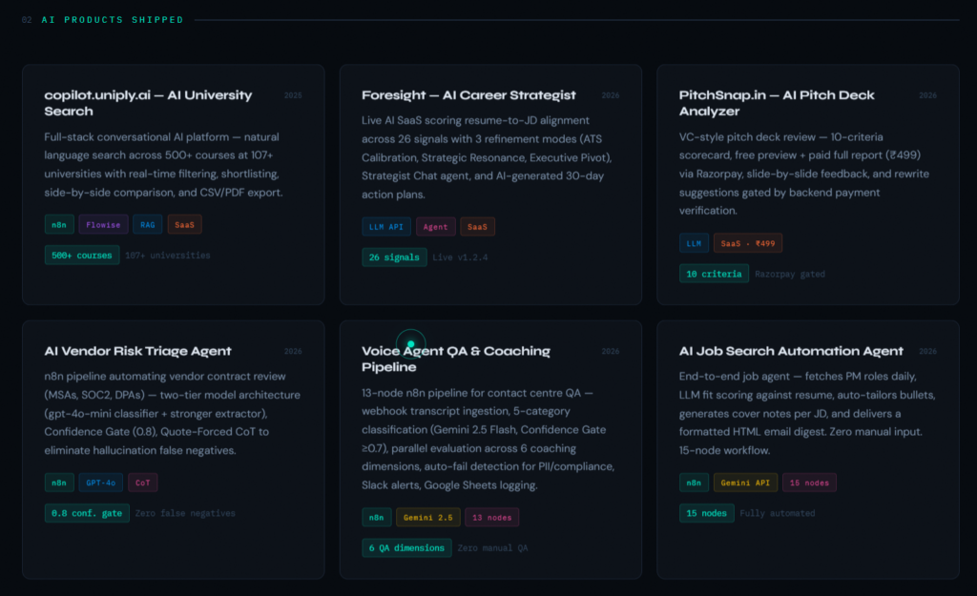The height and width of the screenshot is (596, 977).
Task: Click the description starting '13-node n8n pipeline'
Action: (x=488, y=439)
